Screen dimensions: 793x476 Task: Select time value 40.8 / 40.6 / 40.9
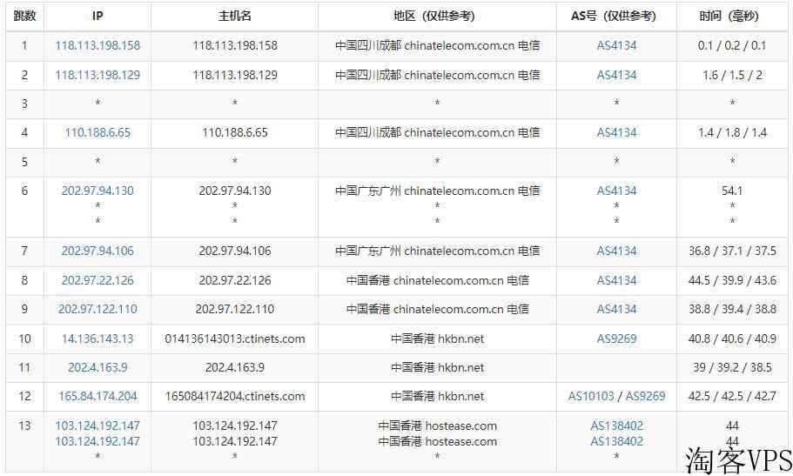[732, 339]
